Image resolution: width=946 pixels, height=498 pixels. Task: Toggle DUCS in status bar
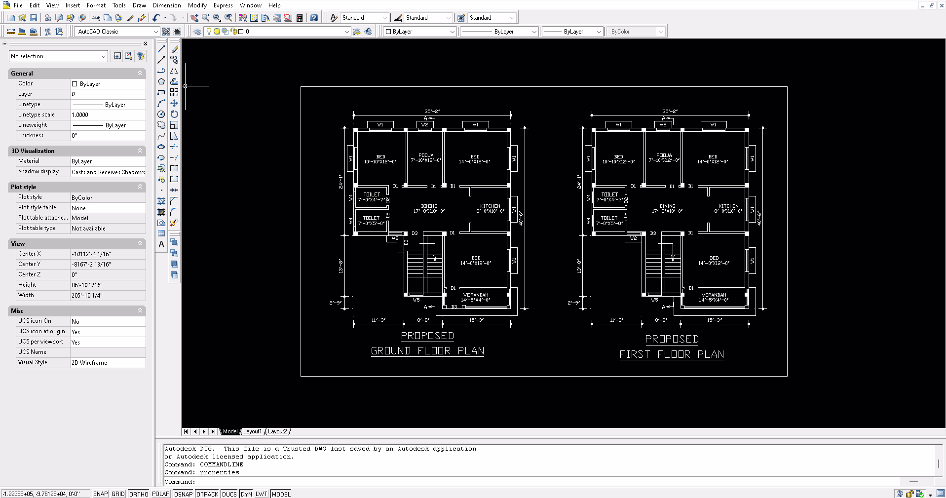click(229, 494)
